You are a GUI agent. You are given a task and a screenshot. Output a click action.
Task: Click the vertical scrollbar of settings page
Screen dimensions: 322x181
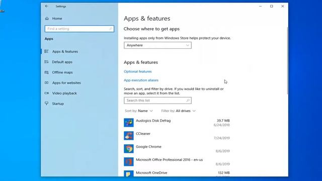tap(287, 60)
